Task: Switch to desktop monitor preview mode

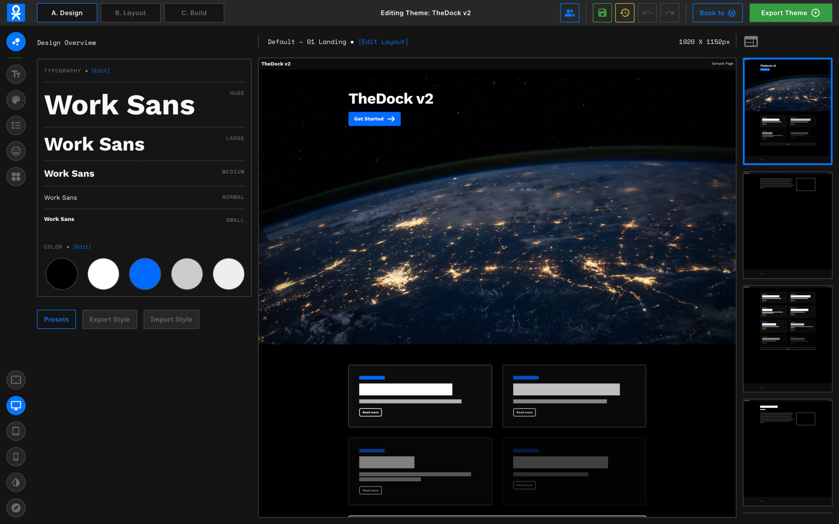Action: [x=16, y=405]
